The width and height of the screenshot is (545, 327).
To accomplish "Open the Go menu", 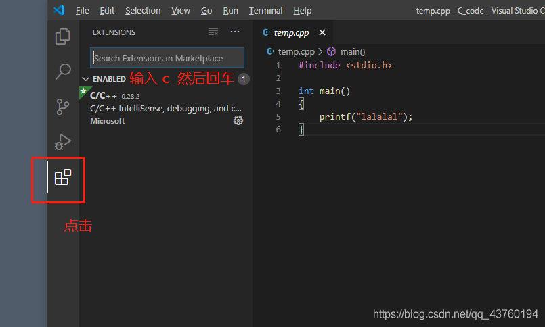I will (206, 11).
